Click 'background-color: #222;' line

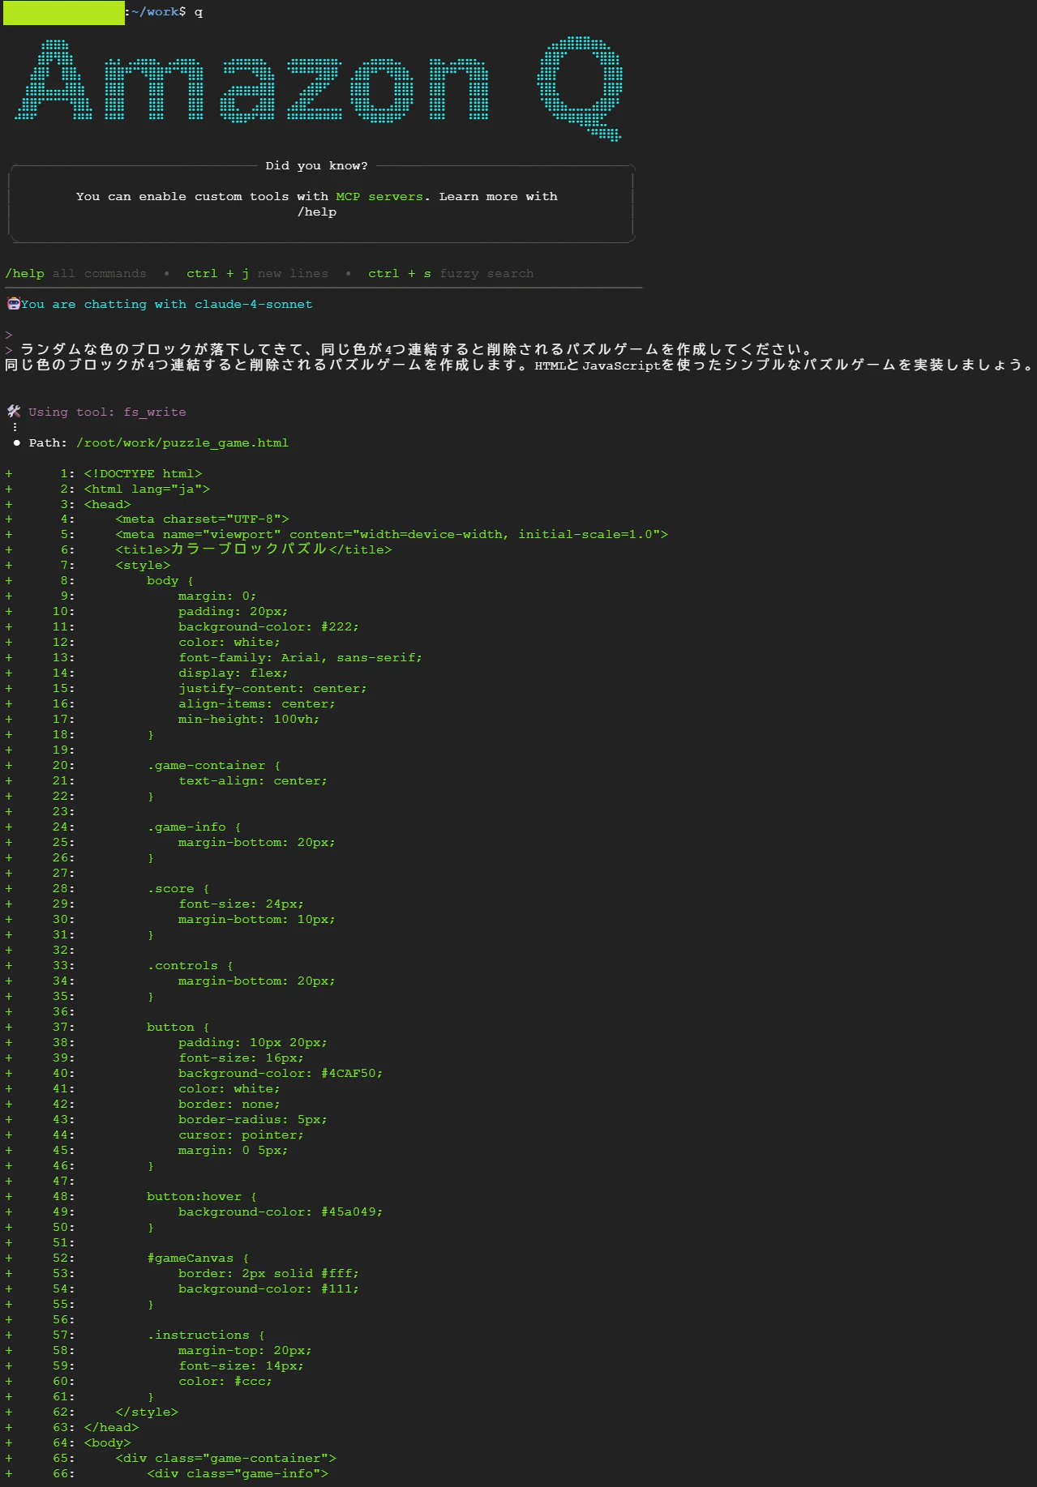click(268, 626)
